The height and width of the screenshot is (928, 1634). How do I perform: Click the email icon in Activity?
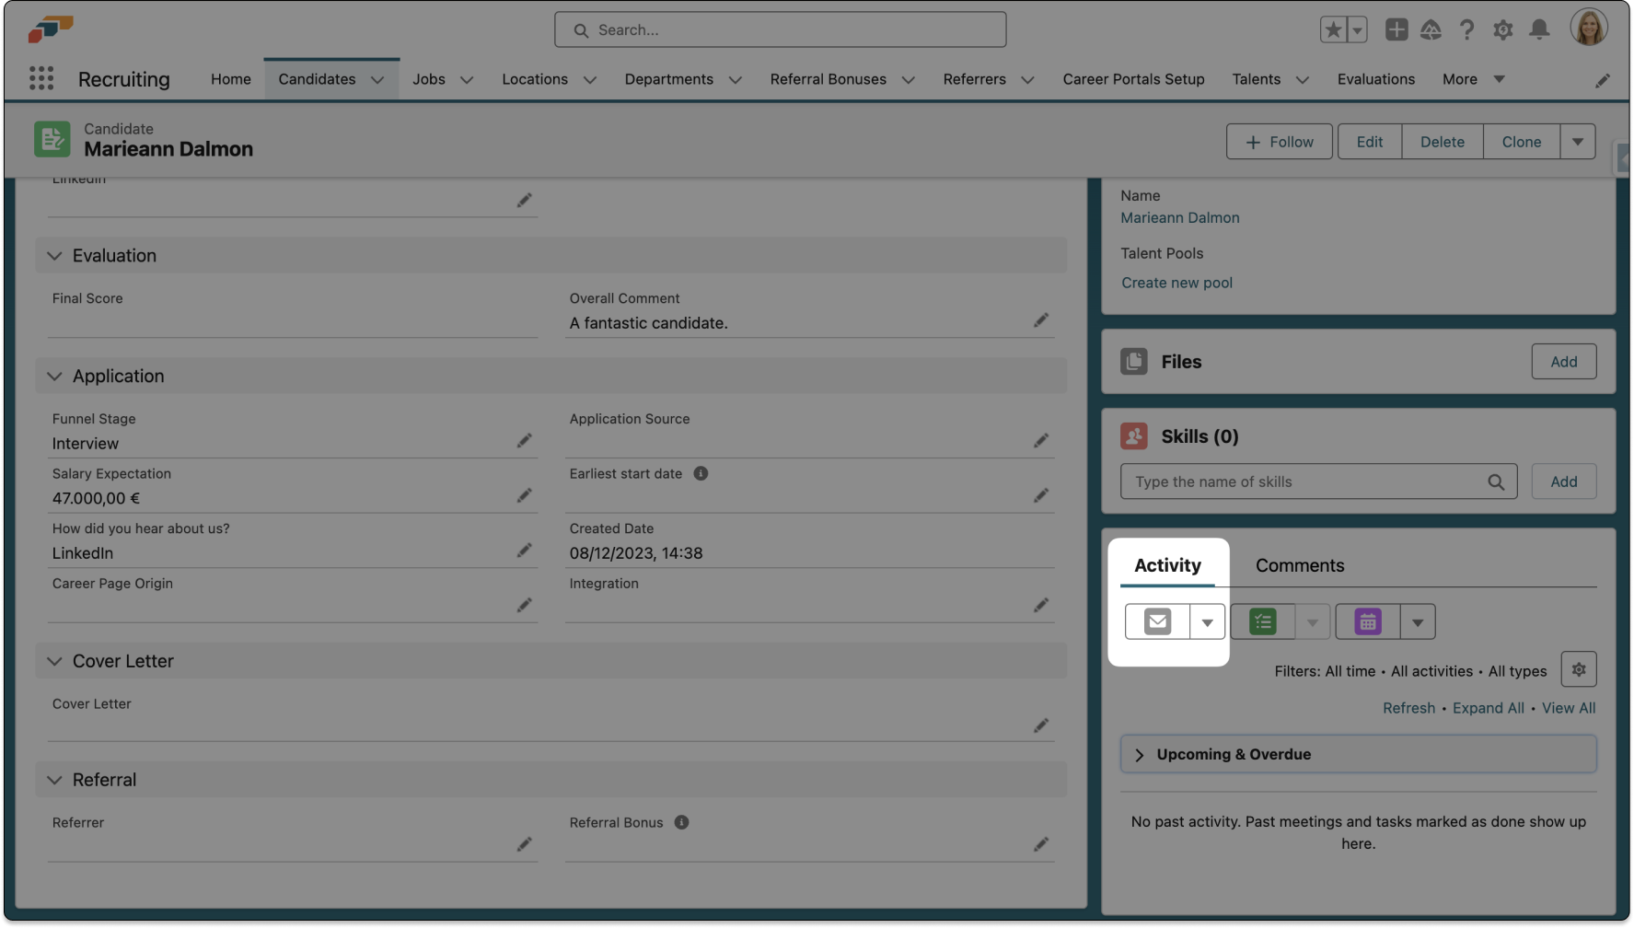click(x=1157, y=622)
